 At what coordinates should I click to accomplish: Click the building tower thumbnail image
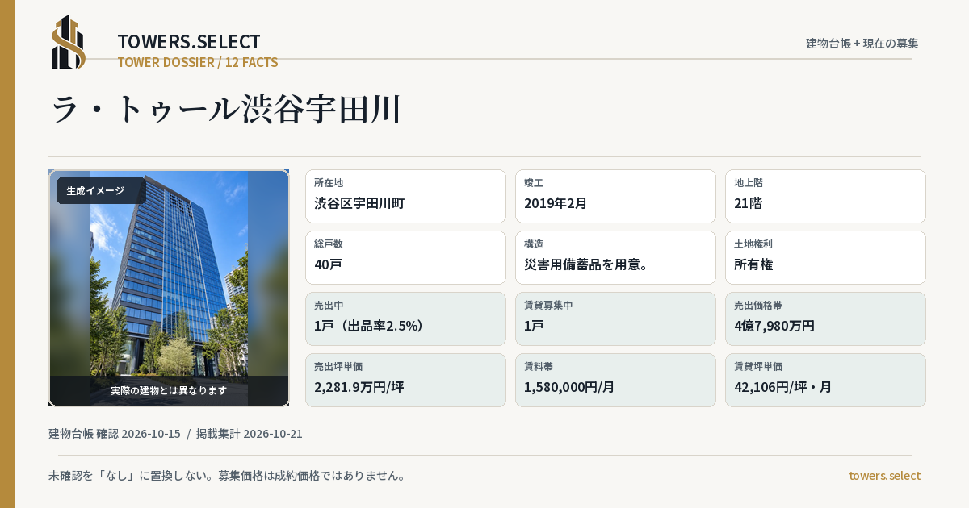pyautogui.click(x=169, y=288)
